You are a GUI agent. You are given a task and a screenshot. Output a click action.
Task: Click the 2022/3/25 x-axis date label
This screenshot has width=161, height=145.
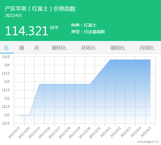pyautogui.click(x=34, y=133)
